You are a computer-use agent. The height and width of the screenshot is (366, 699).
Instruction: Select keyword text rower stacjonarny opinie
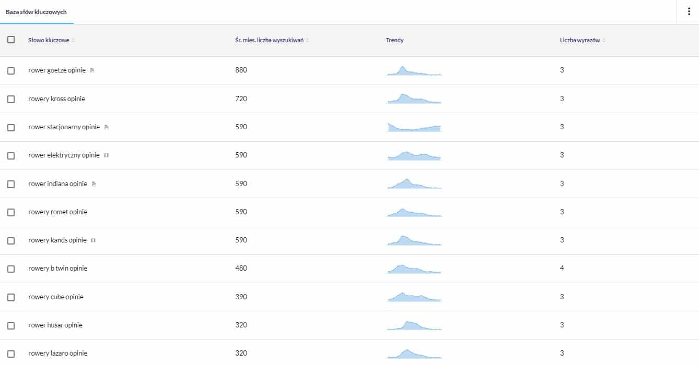coord(64,127)
